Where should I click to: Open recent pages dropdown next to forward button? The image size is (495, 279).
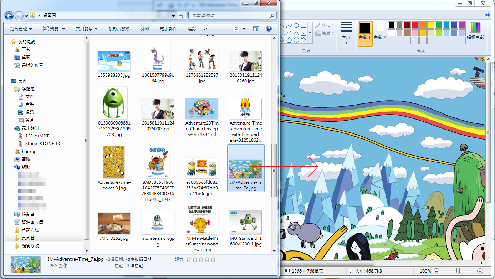tap(26, 16)
